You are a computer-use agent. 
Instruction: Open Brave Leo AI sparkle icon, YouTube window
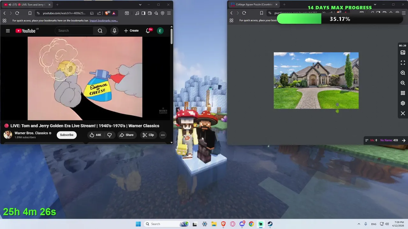(x=156, y=13)
